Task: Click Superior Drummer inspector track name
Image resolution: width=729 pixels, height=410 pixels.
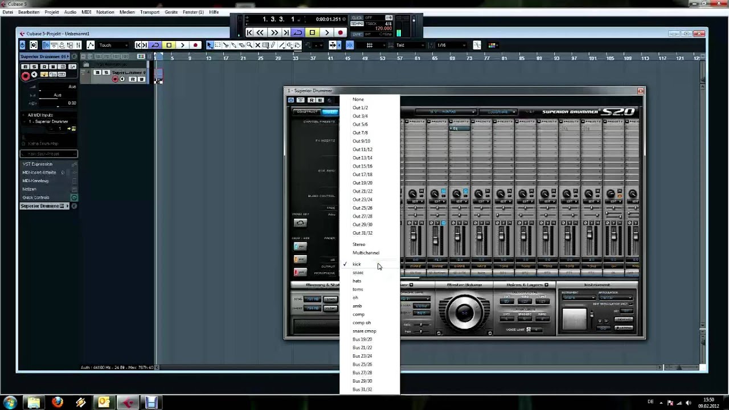Action: point(43,56)
